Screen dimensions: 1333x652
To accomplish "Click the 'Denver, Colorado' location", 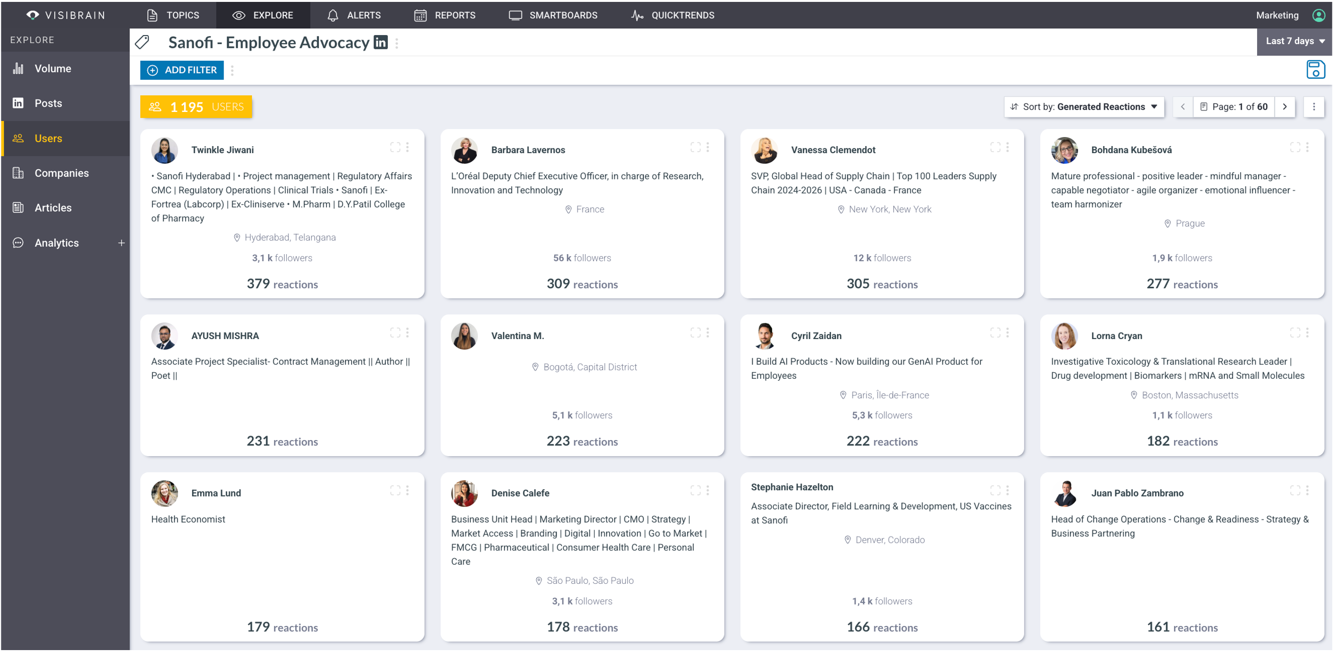I will point(885,540).
